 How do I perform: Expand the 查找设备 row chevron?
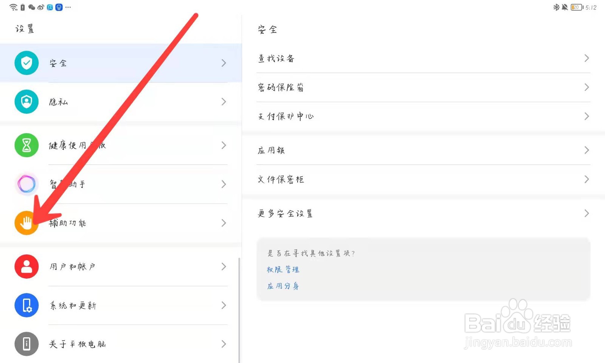tap(586, 58)
